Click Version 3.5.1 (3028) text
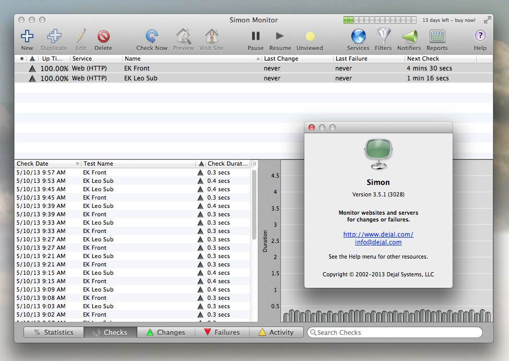This screenshot has width=509, height=361. click(378, 194)
